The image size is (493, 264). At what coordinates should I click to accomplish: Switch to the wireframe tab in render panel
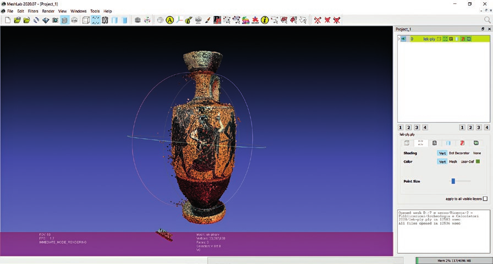(x=435, y=143)
